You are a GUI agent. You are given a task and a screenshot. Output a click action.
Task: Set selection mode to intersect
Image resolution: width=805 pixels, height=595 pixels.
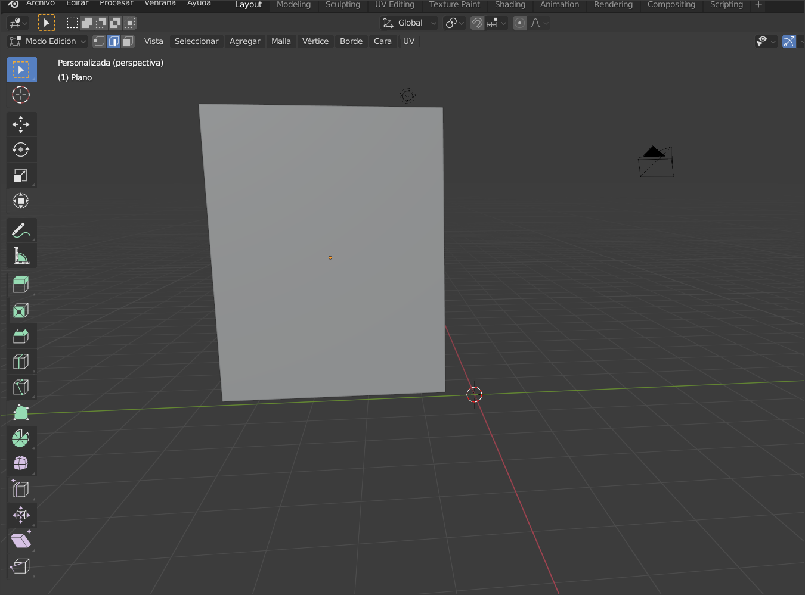click(x=129, y=23)
